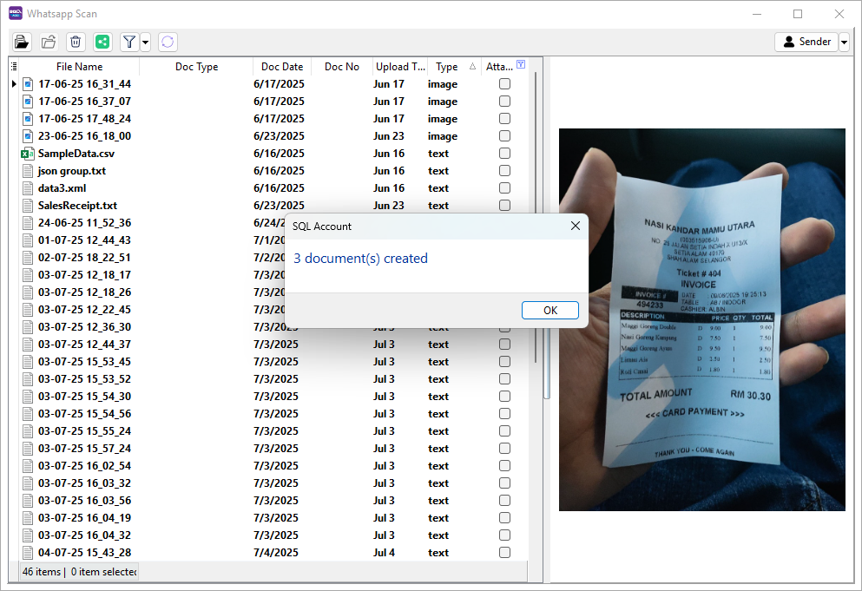
Task: Click the Sender button
Action: [x=806, y=42]
